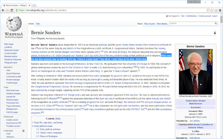The width and height of the screenshot is (223, 139).
Task: Click Donate to Wikipedia
Action: [13, 59]
